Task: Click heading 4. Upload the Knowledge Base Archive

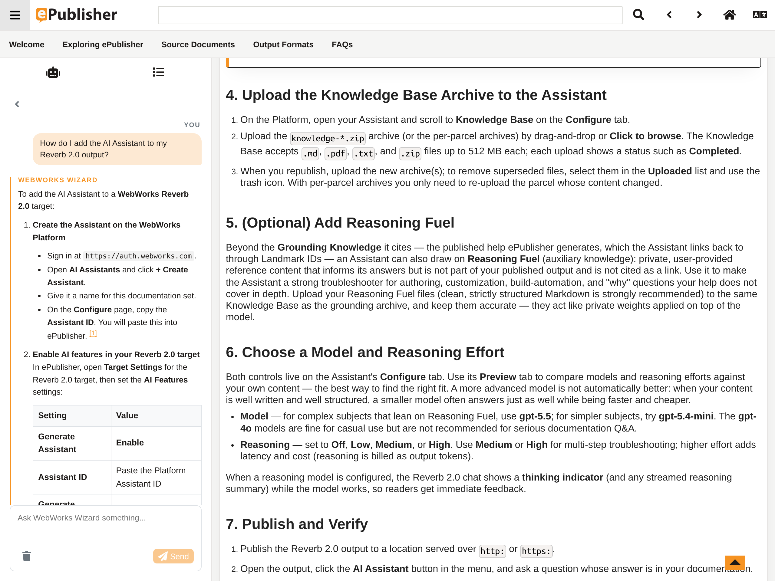Action: tap(416, 95)
